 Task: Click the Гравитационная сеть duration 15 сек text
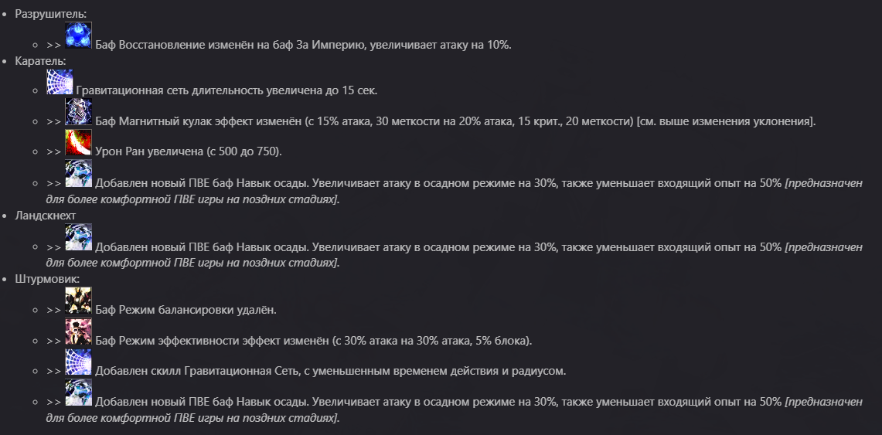click(x=226, y=90)
